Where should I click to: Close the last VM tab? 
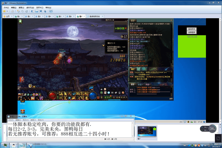click(x=102, y=16)
